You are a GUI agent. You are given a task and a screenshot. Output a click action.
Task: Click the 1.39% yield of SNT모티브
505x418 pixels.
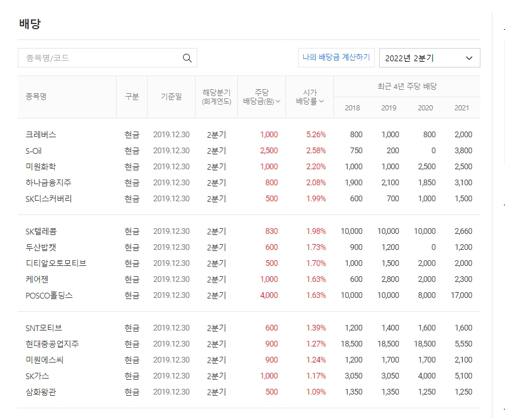[316, 328]
